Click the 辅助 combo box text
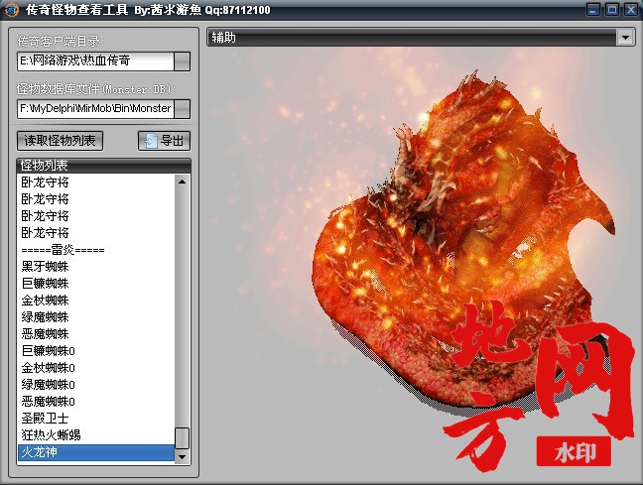 coord(224,38)
